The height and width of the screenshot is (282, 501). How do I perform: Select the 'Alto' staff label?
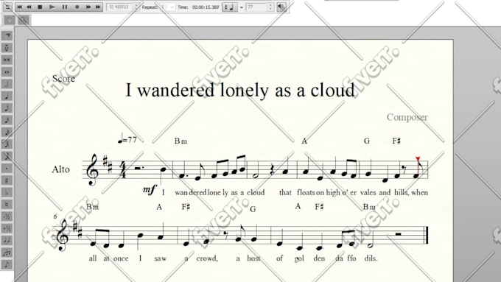pyautogui.click(x=60, y=169)
